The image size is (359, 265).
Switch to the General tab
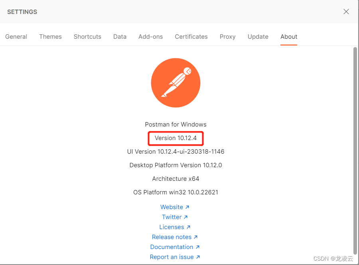click(16, 37)
